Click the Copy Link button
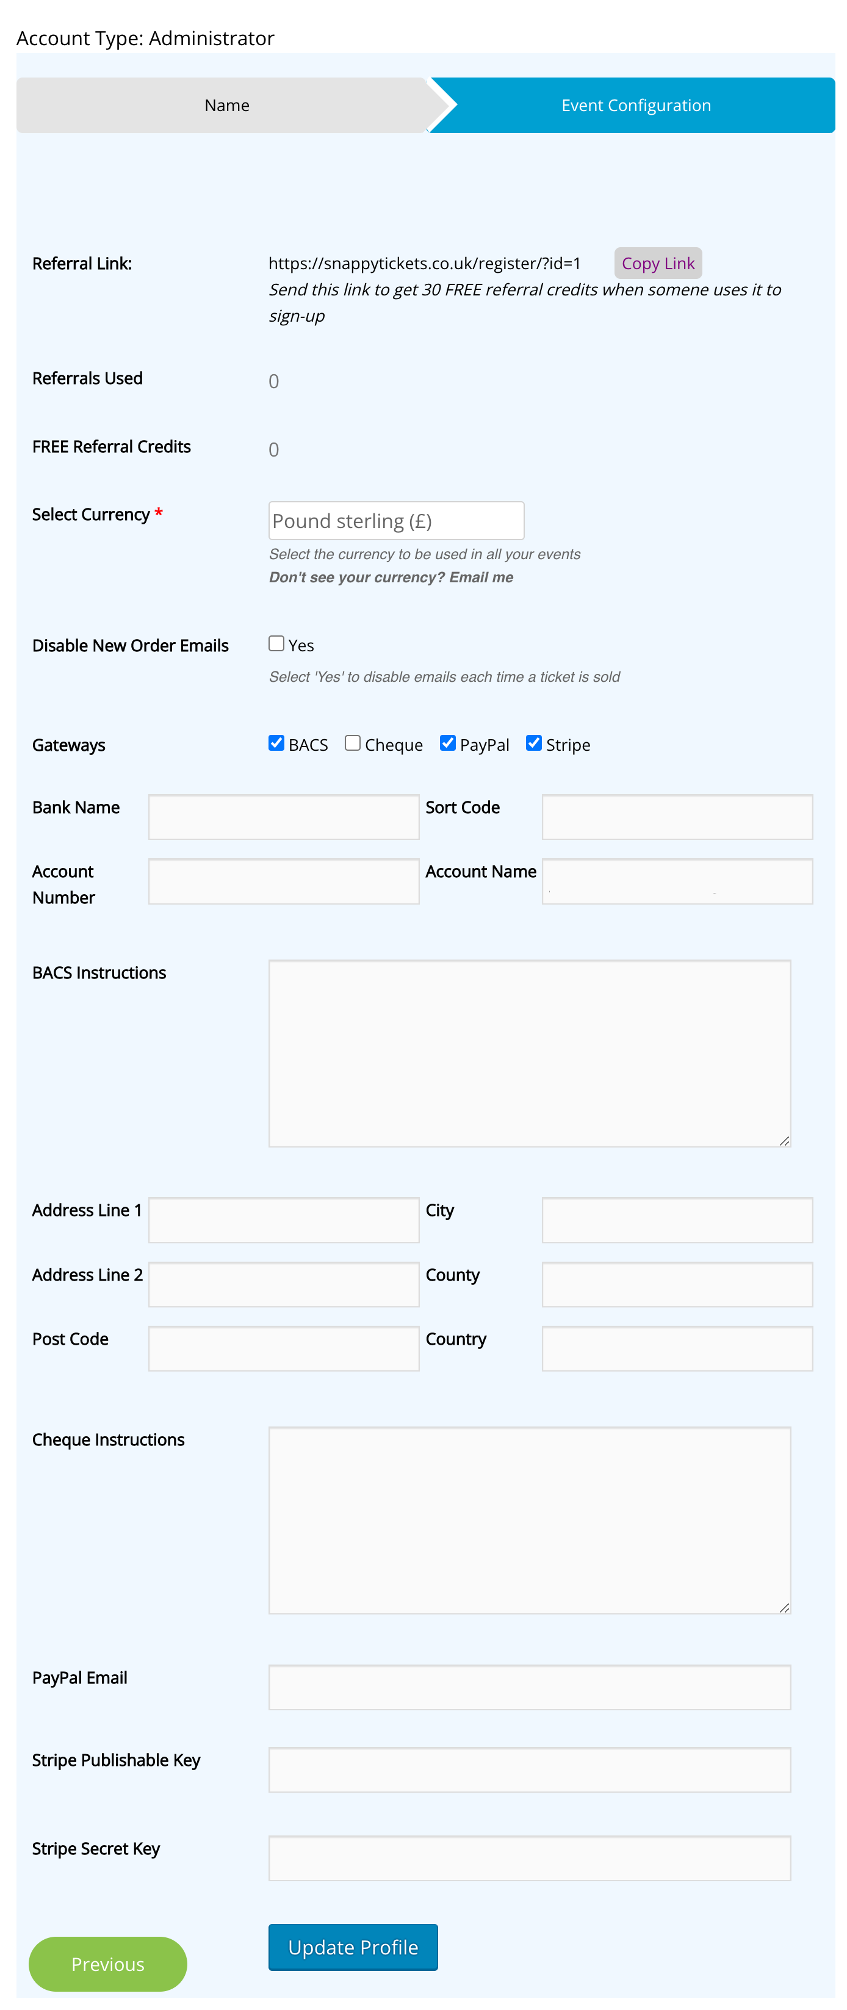The width and height of the screenshot is (847, 2010). [657, 264]
